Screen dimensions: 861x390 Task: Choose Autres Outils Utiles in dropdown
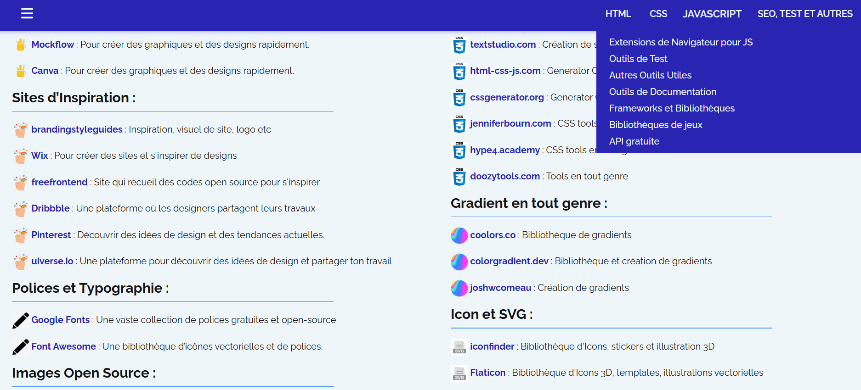click(650, 75)
